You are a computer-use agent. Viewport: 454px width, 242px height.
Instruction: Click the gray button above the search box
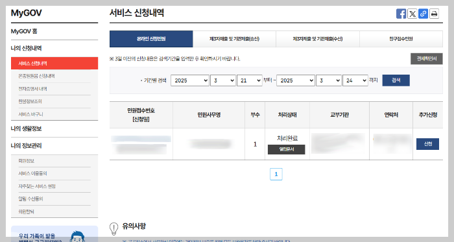point(427,59)
